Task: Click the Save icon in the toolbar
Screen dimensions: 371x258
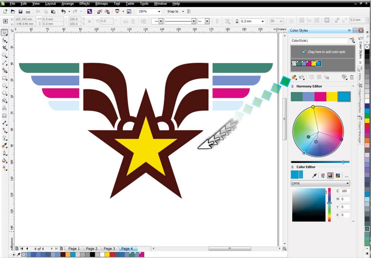Action: click(20, 11)
